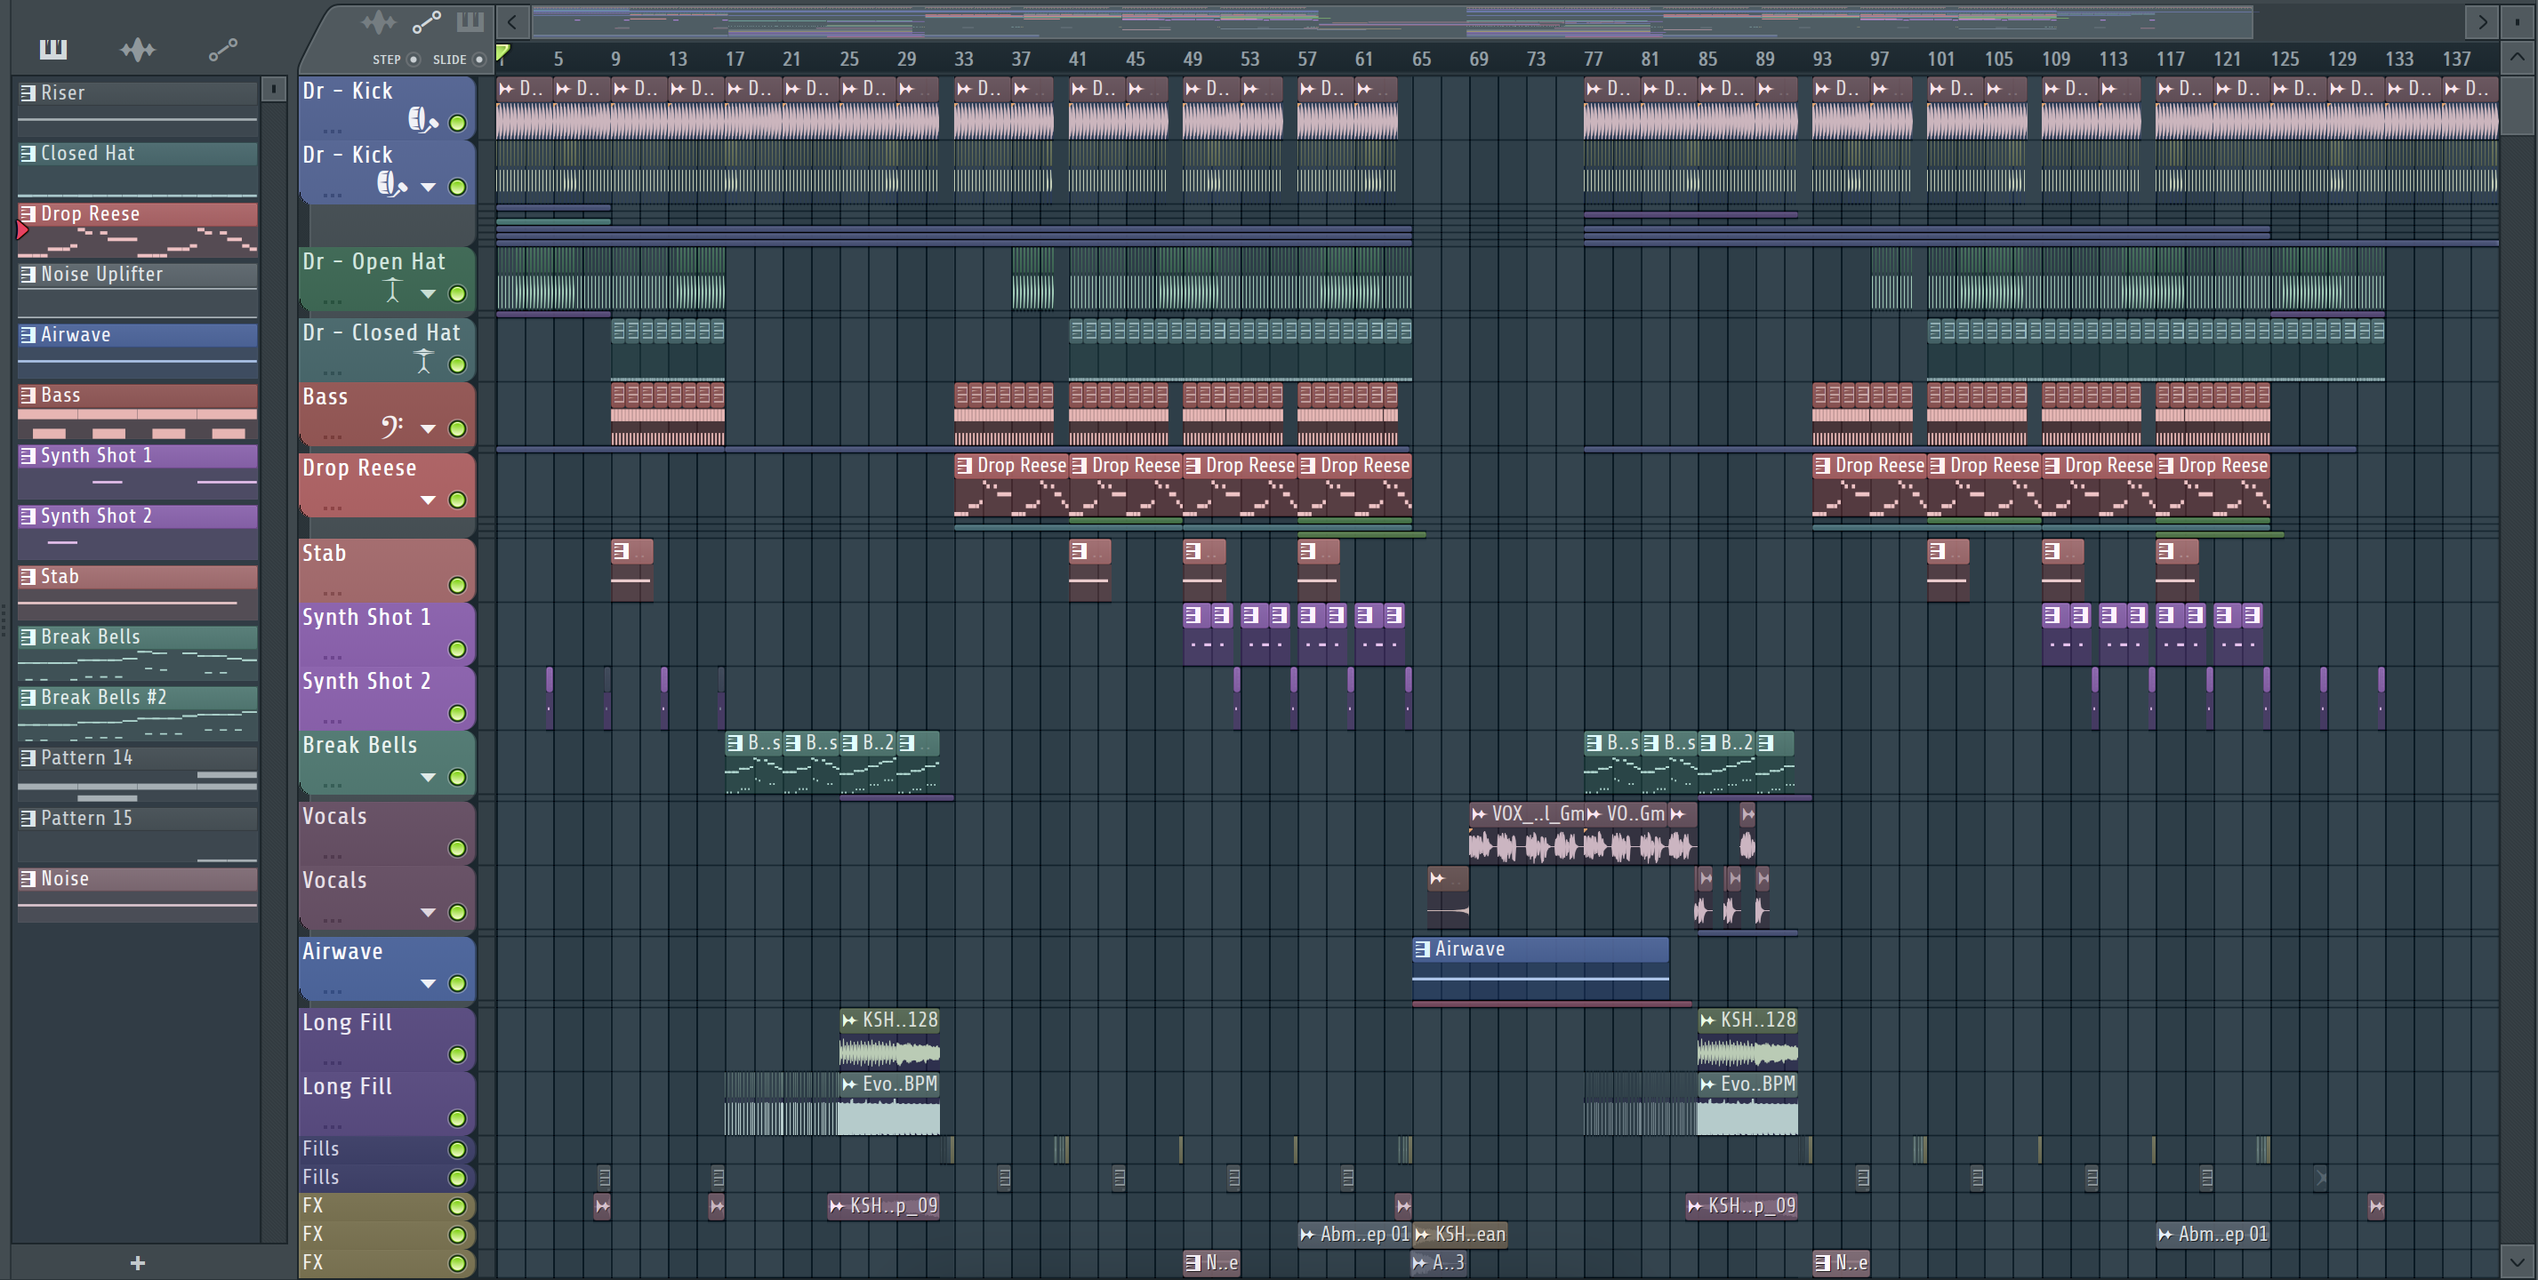Click pattern icon beside Riser
This screenshot has height=1280, width=2538.
pos(28,92)
